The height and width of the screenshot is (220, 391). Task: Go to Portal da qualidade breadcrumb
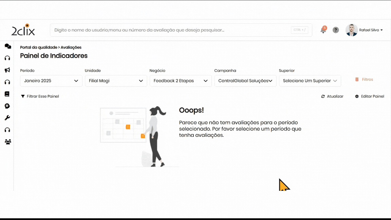(38, 48)
